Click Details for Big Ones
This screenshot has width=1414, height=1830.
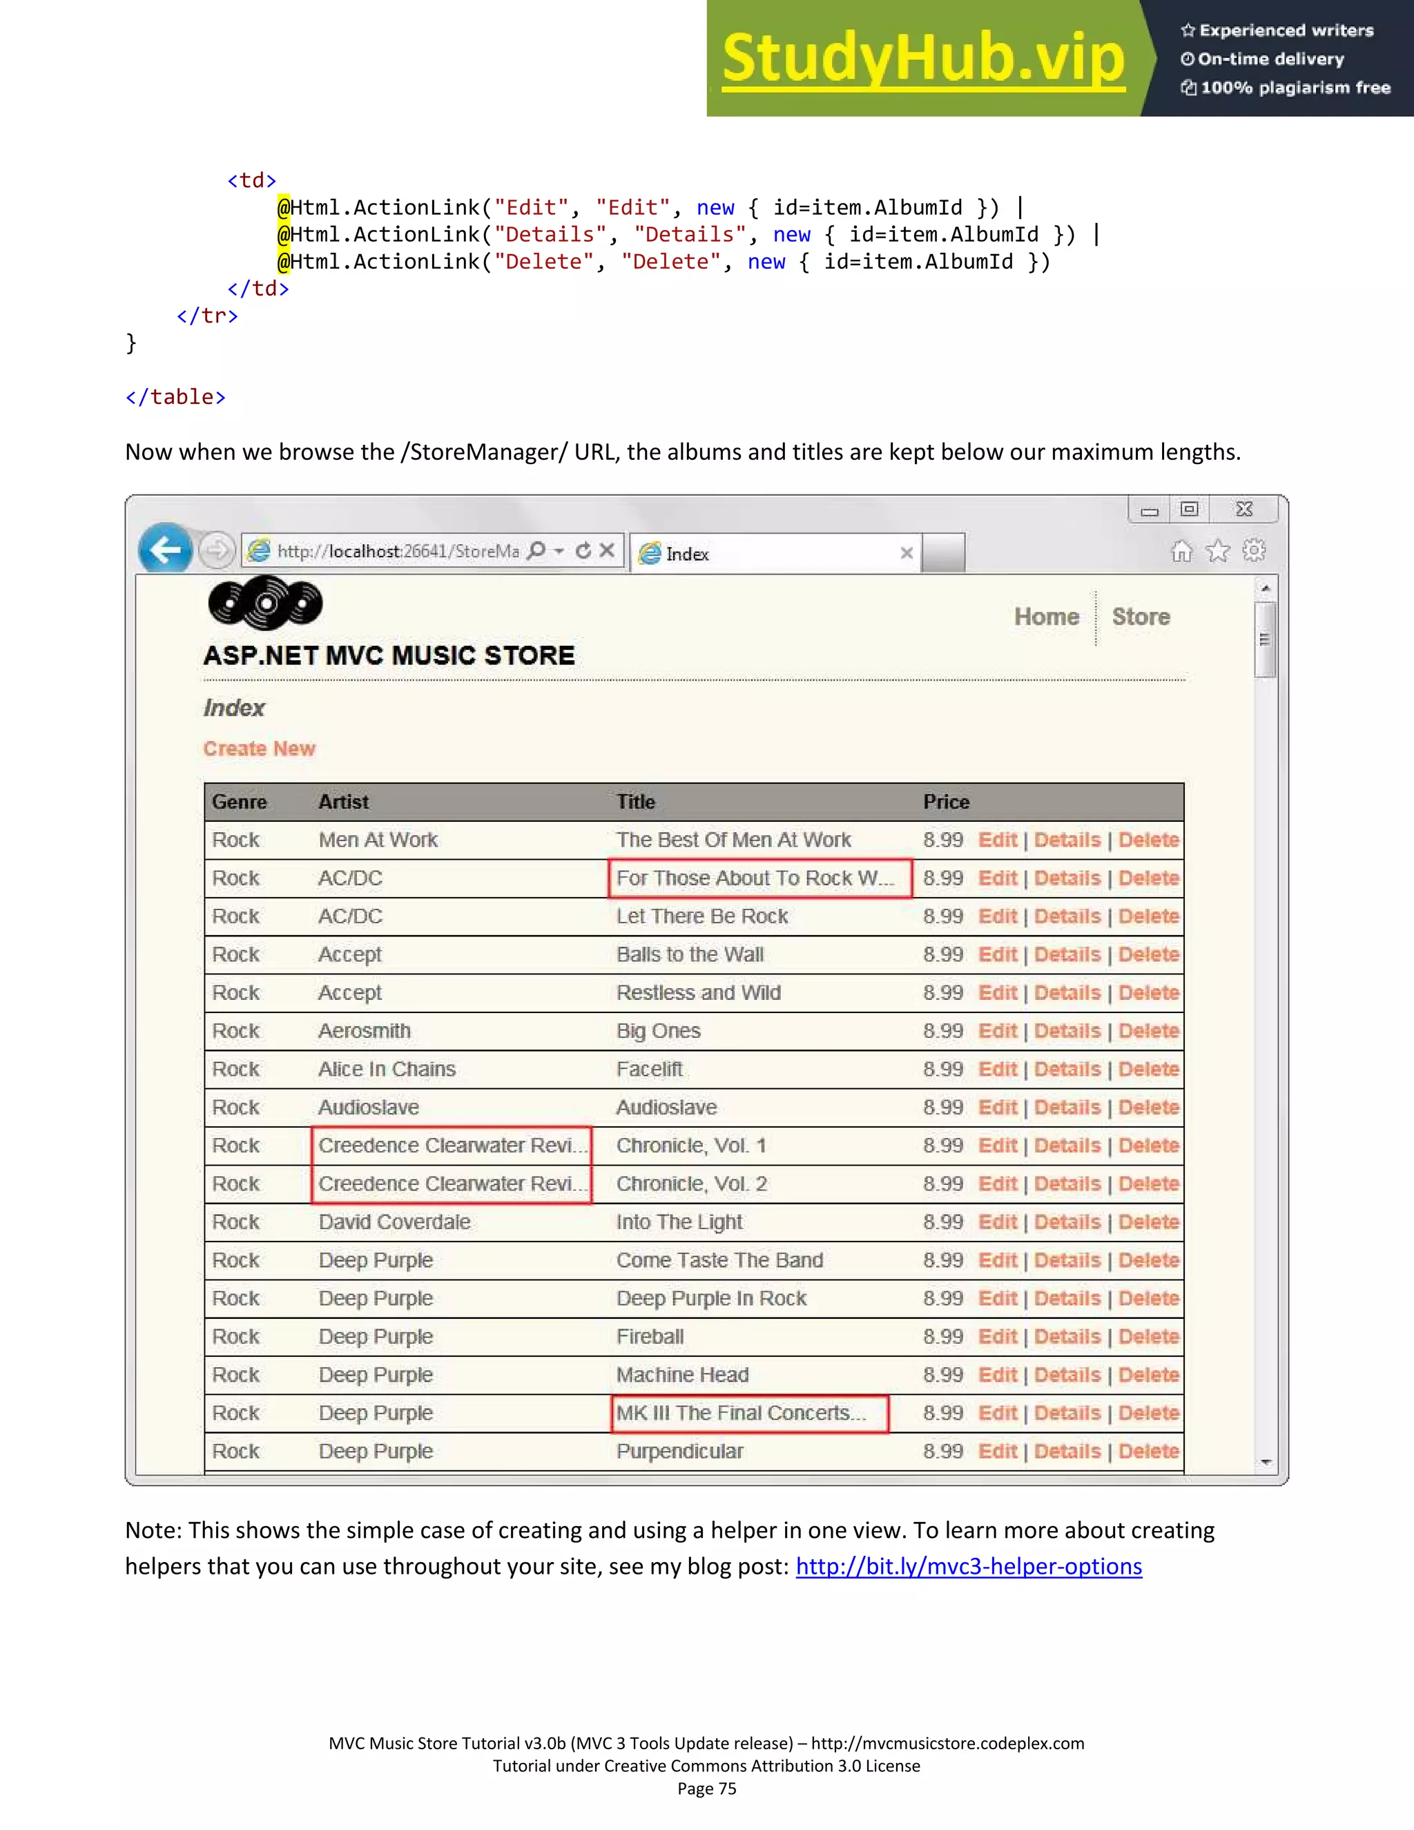pos(1067,1030)
